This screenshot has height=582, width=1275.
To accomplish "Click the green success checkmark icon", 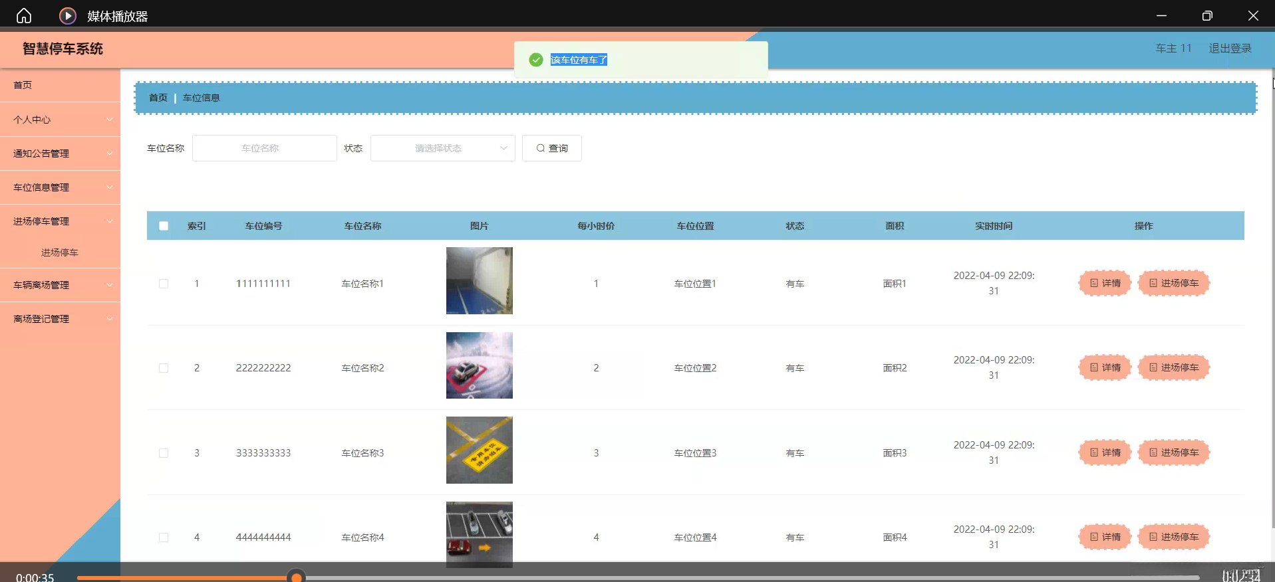I will click(536, 60).
